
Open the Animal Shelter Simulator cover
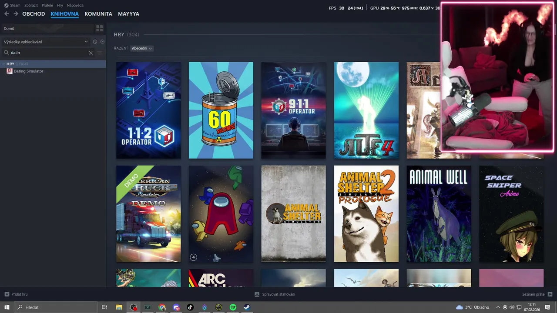tap(294, 214)
